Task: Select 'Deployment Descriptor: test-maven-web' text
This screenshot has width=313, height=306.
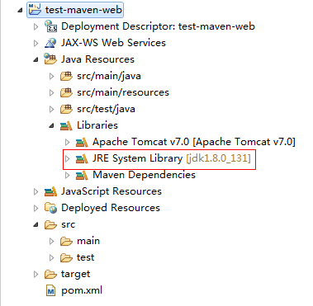Action: 158,26
